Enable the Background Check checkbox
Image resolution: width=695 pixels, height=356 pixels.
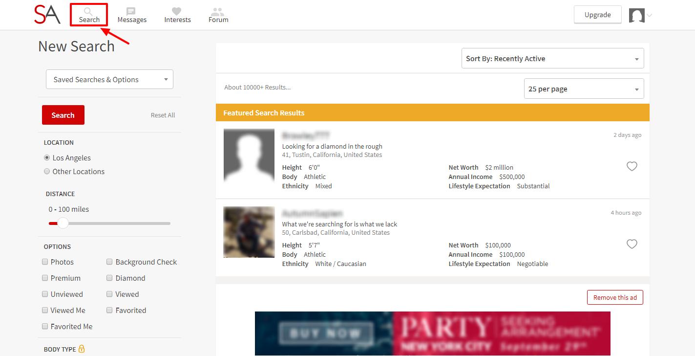[x=109, y=262]
